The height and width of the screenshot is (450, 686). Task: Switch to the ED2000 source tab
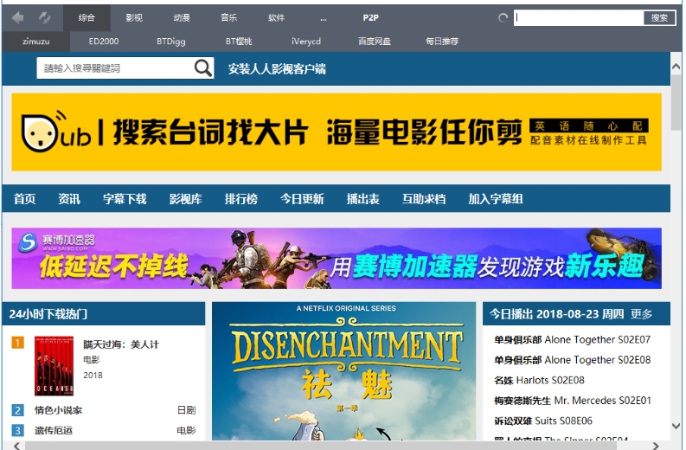click(x=104, y=42)
